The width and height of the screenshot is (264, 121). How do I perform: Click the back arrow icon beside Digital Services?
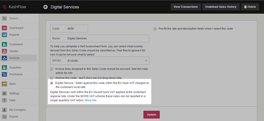[46, 7]
